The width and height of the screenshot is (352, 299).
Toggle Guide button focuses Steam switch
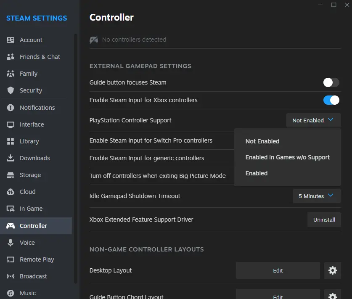[331, 82]
